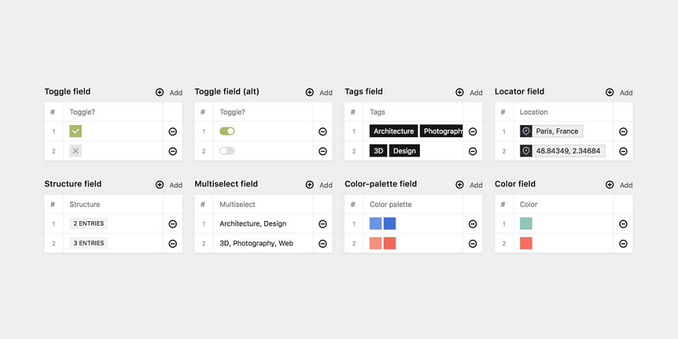Open the 3 ENTRIES structure cell
Viewport: 678px width, 339px height.
point(89,243)
